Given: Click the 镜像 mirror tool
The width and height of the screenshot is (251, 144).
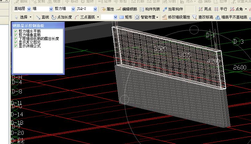Looking at the screenshot, I should pos(54,2).
